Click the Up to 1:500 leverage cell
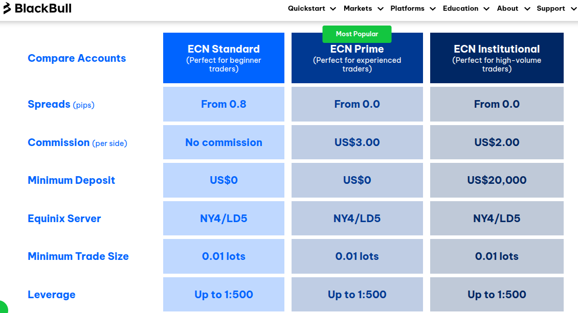578x313 pixels. point(224,295)
